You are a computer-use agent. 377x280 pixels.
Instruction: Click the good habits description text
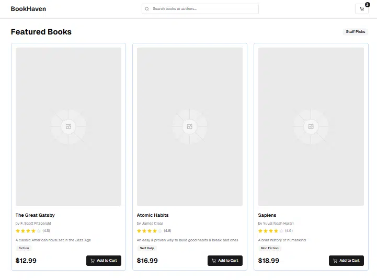point(188,240)
